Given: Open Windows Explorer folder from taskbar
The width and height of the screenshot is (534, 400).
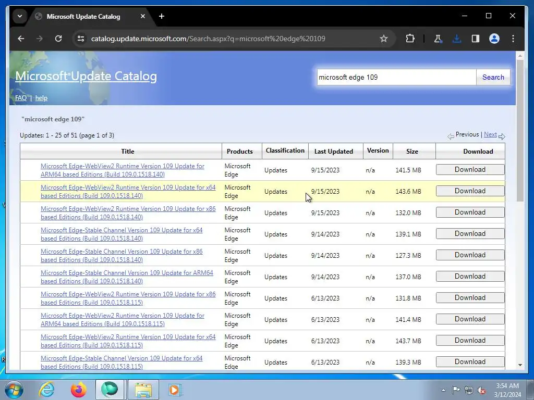Looking at the screenshot, I should pos(143,390).
